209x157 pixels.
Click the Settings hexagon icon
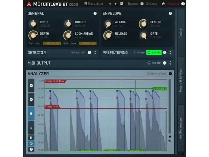click(142, 4)
